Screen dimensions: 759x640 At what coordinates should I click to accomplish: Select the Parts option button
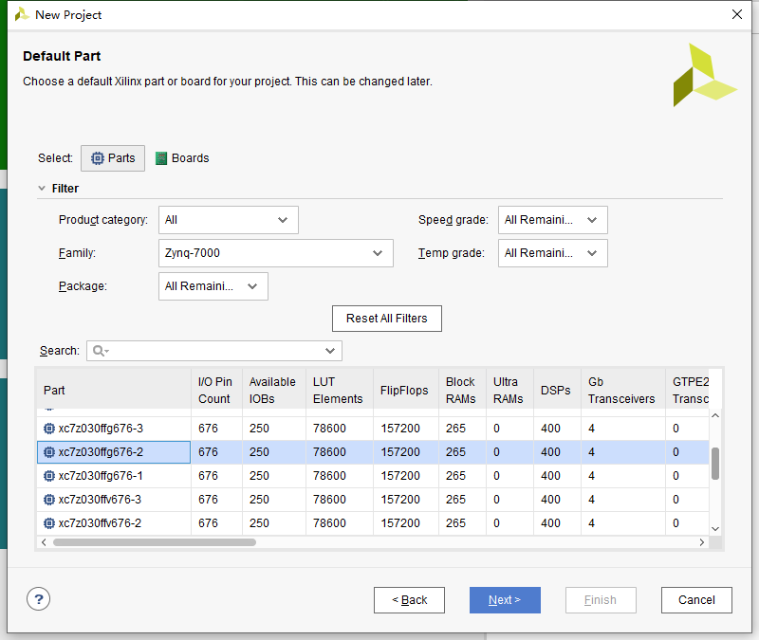tap(113, 158)
